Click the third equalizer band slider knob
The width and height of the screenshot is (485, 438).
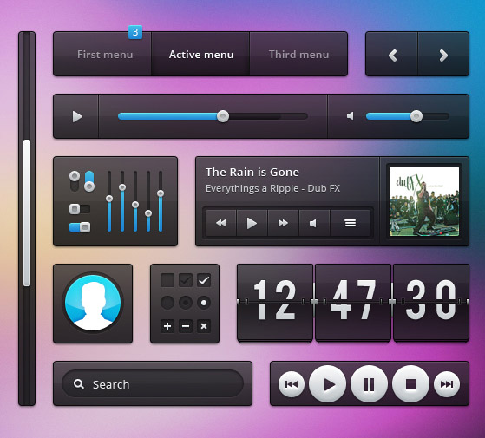click(x=135, y=205)
